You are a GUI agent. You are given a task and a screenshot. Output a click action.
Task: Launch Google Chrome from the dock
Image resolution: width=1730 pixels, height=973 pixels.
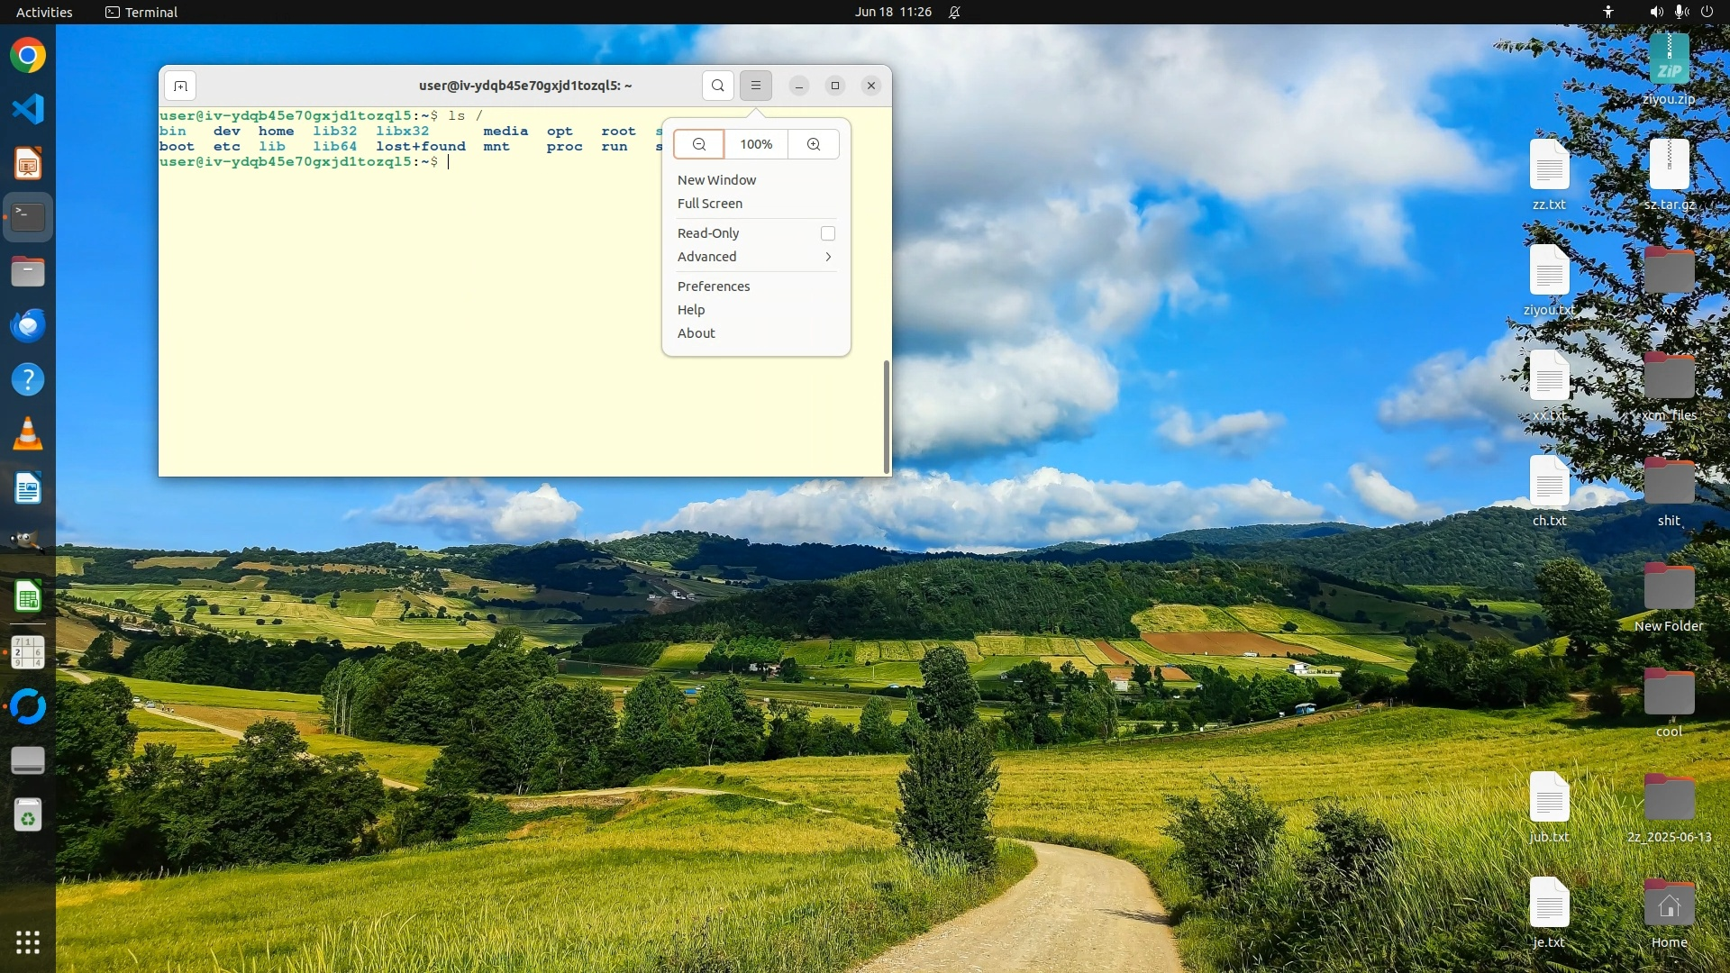click(x=28, y=56)
